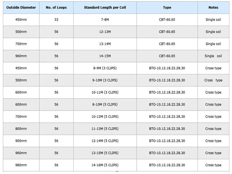Click the Notes column header
The image size is (232, 174).
pos(213,7)
